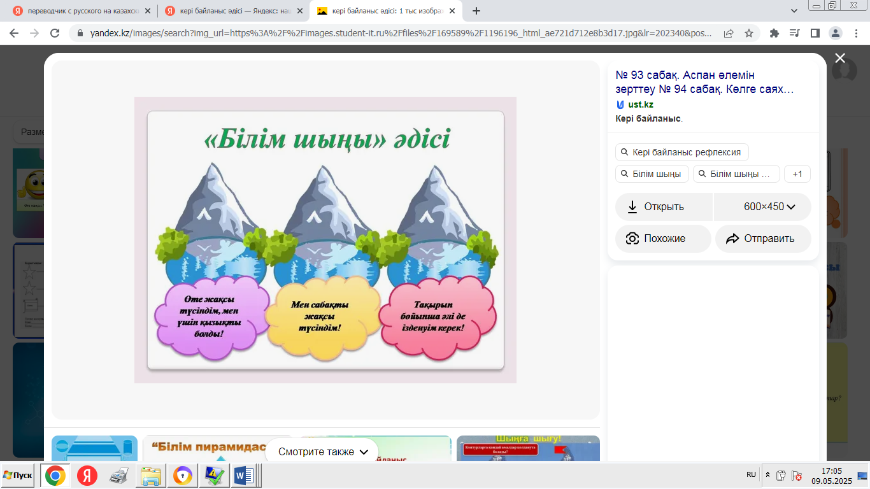Search the 'Кері байланыс рефлексия' tag

click(x=682, y=152)
